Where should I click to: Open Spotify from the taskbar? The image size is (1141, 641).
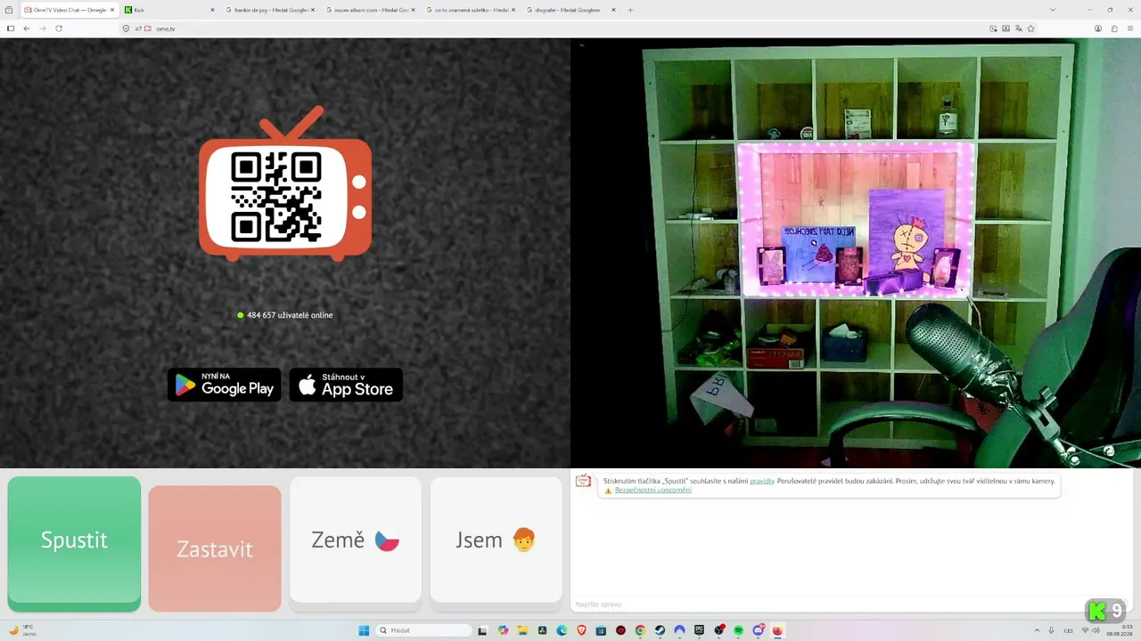(x=739, y=630)
